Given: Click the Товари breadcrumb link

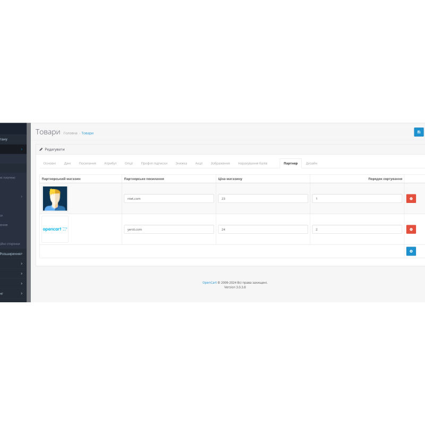Looking at the screenshot, I should 87,133.
